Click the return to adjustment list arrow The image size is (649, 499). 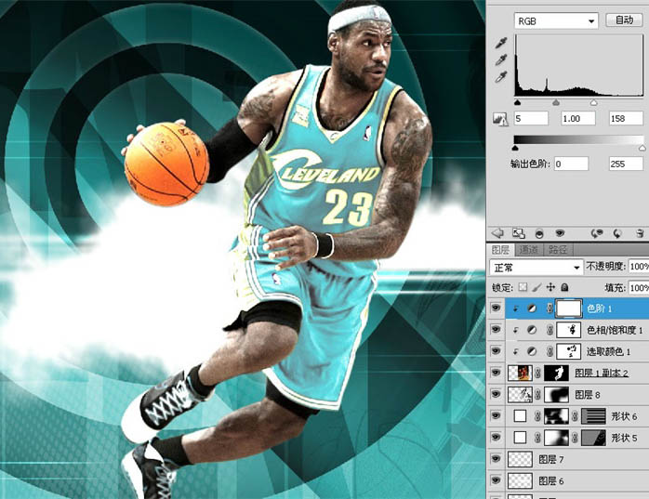click(x=497, y=233)
